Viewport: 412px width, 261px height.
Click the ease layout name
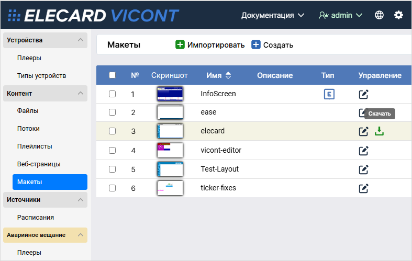coord(208,112)
